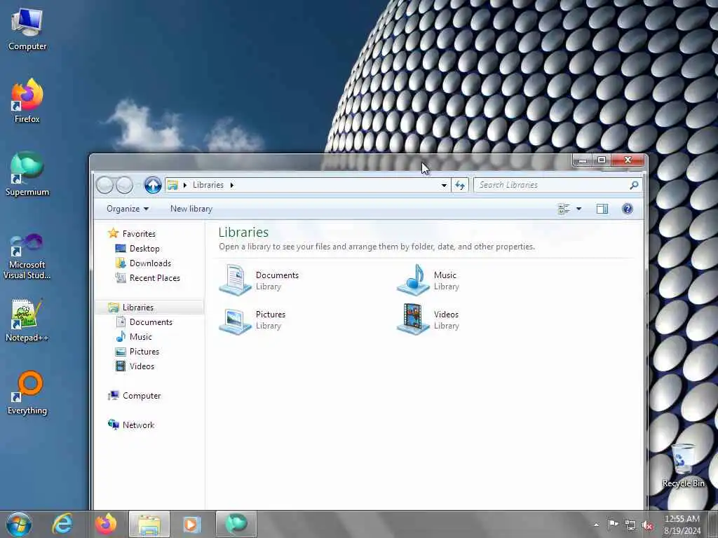Open the Windows Start menu
Image resolution: width=718 pixels, height=538 pixels.
click(19, 524)
